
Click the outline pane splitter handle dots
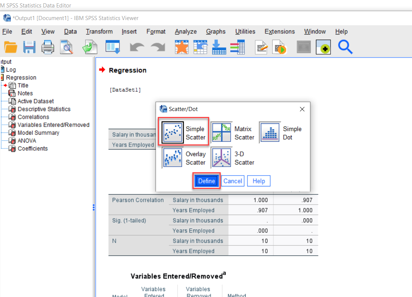click(93, 208)
